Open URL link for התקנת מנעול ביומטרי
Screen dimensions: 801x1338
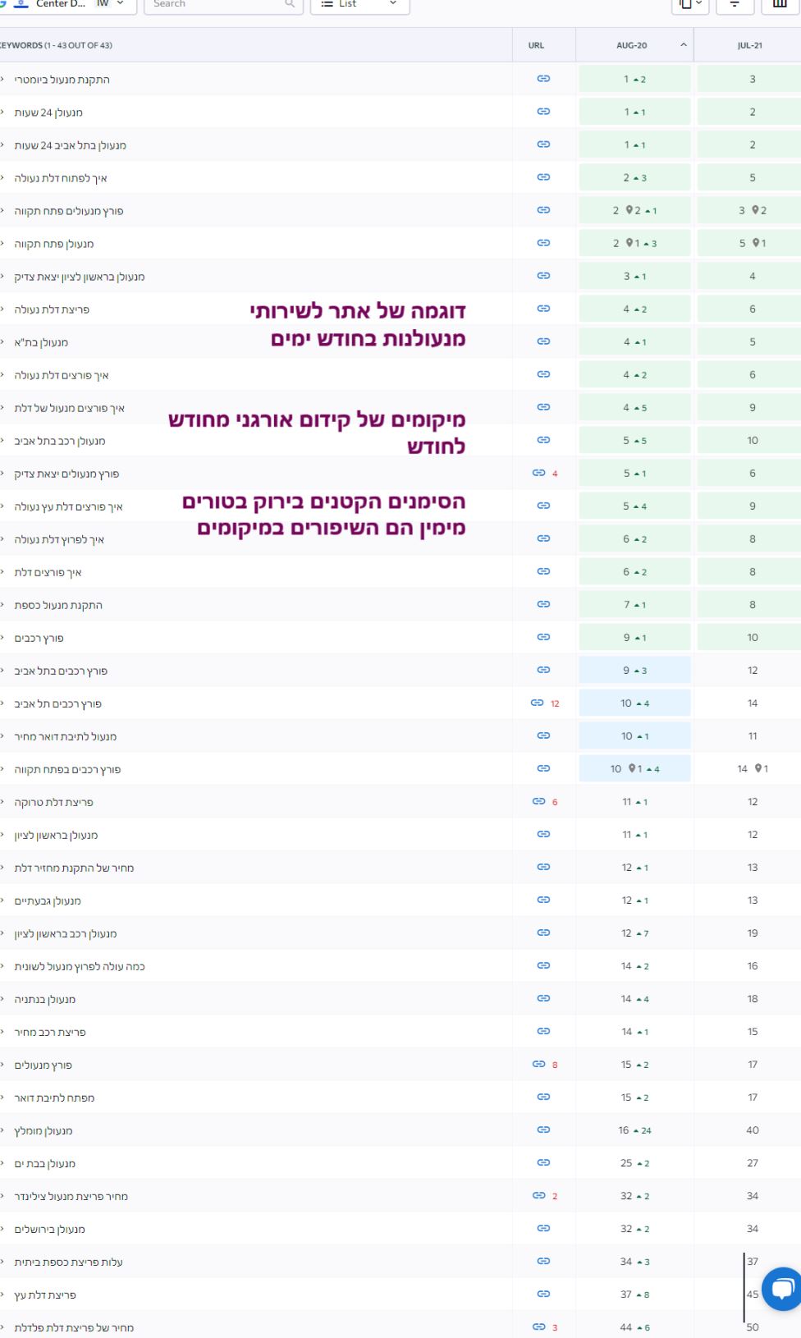[543, 79]
